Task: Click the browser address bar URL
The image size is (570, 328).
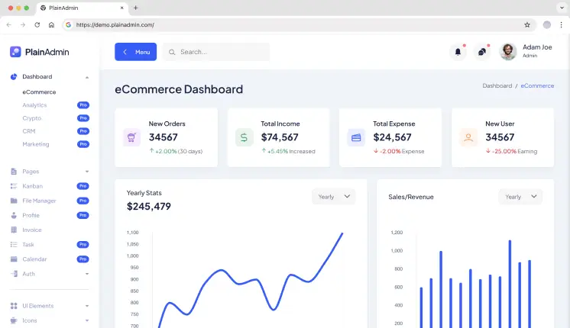Action: coord(115,24)
